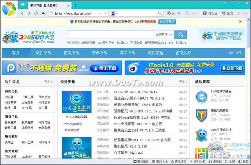The image size is (251, 165).
Task: Open the QQ专区 category link
Action: 9,142
